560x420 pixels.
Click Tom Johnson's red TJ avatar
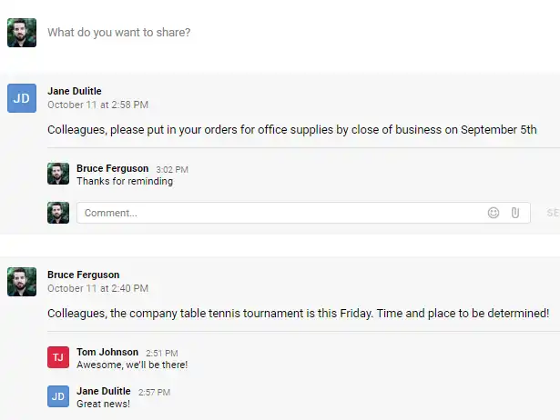(58, 357)
